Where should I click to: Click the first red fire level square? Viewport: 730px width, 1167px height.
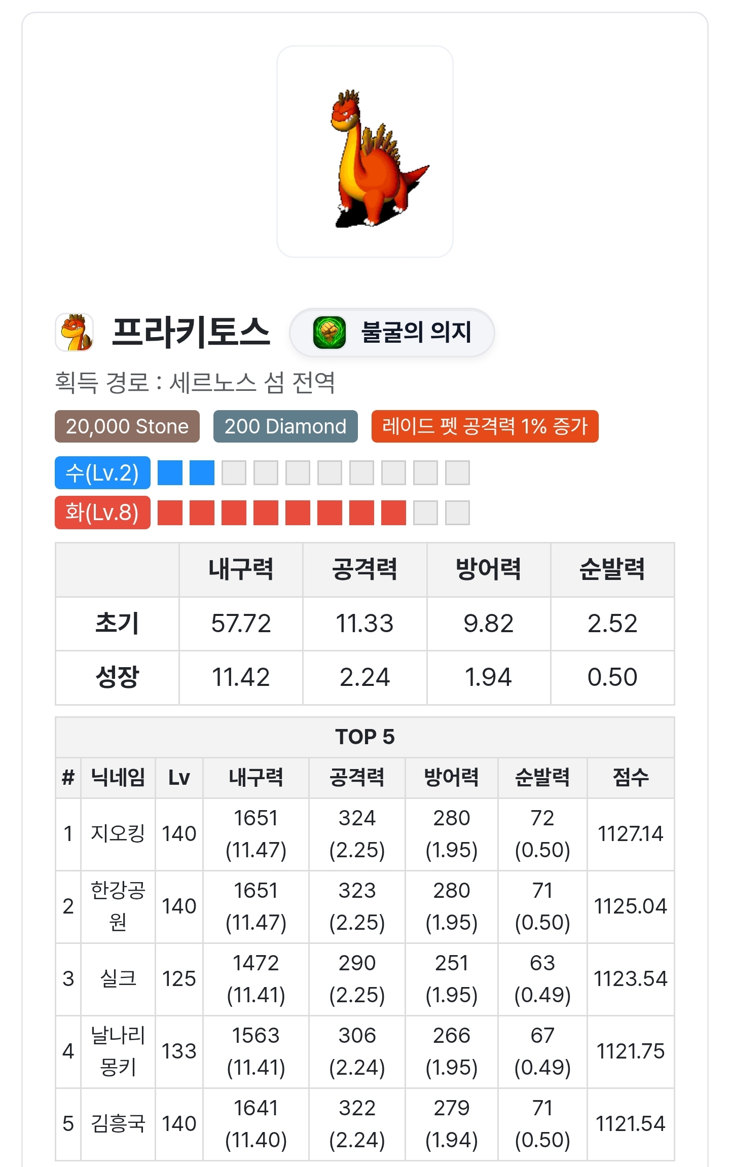(x=170, y=513)
